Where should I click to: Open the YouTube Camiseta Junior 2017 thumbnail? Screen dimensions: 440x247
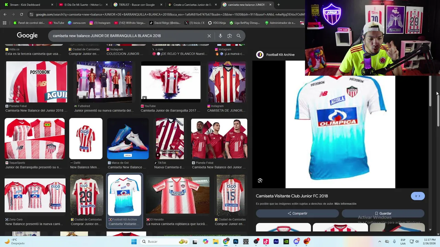tap(170, 82)
